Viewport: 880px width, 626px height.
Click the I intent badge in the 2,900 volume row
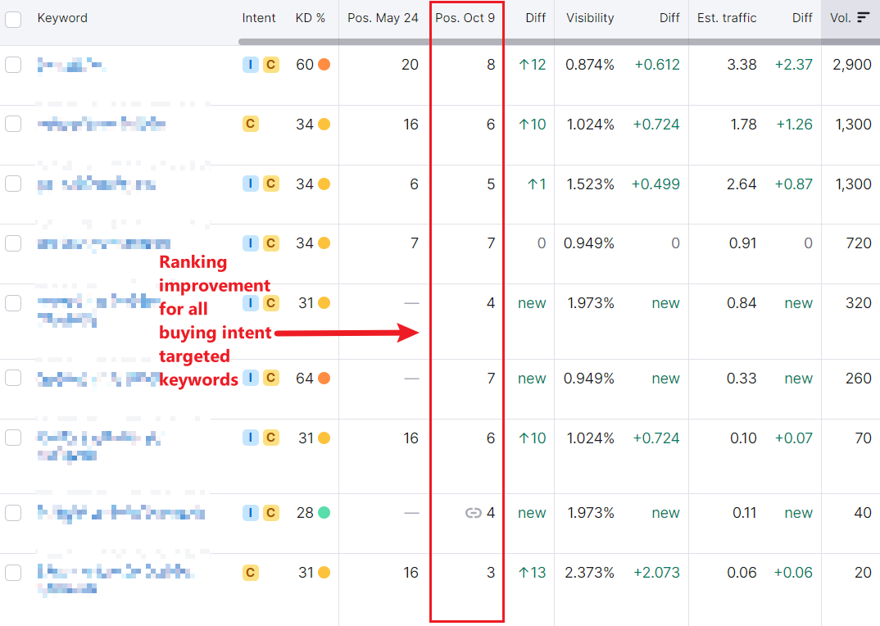(x=250, y=65)
